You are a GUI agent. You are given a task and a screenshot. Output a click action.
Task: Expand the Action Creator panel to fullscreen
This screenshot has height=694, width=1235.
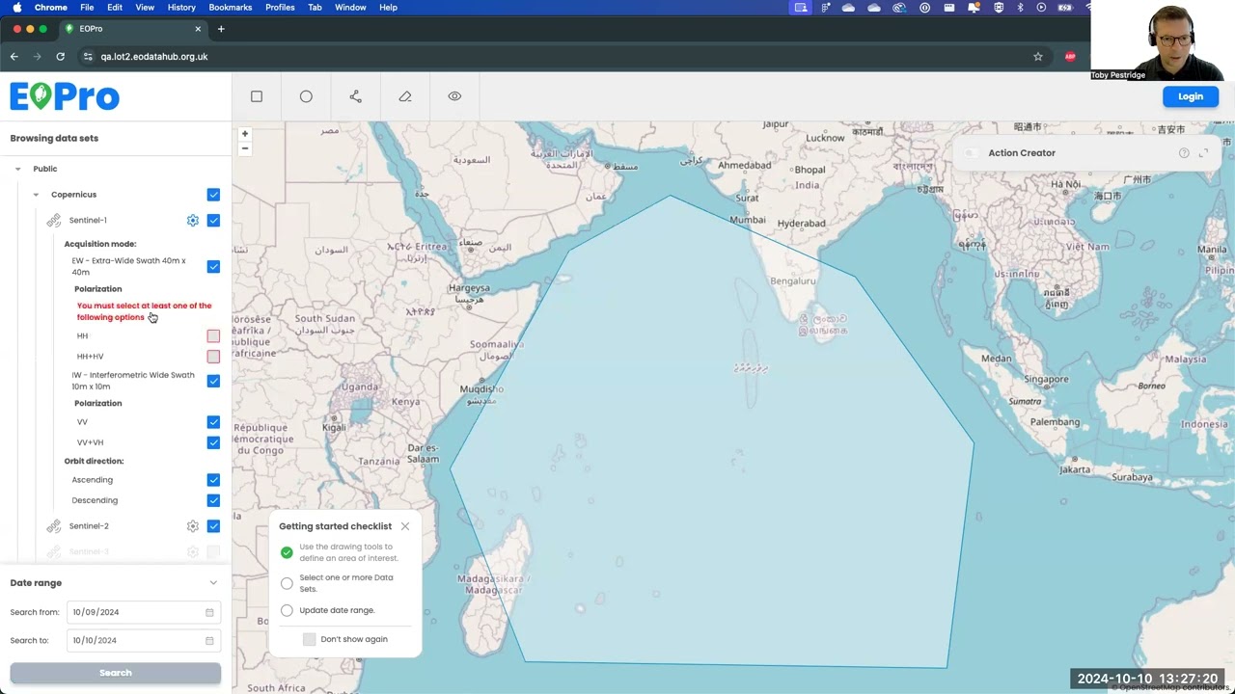(x=1203, y=153)
